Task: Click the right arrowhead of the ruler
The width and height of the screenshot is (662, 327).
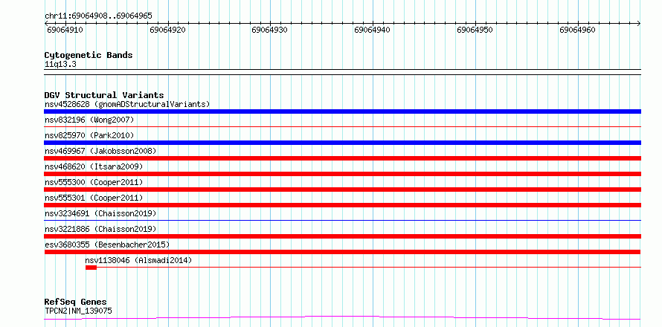Action: [x=639, y=23]
